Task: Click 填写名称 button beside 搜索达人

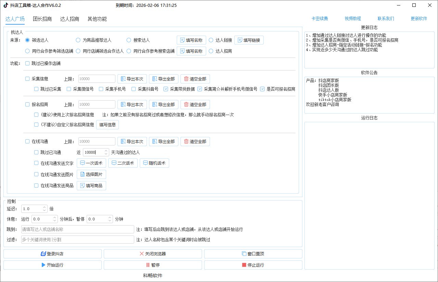Action: [191, 40]
